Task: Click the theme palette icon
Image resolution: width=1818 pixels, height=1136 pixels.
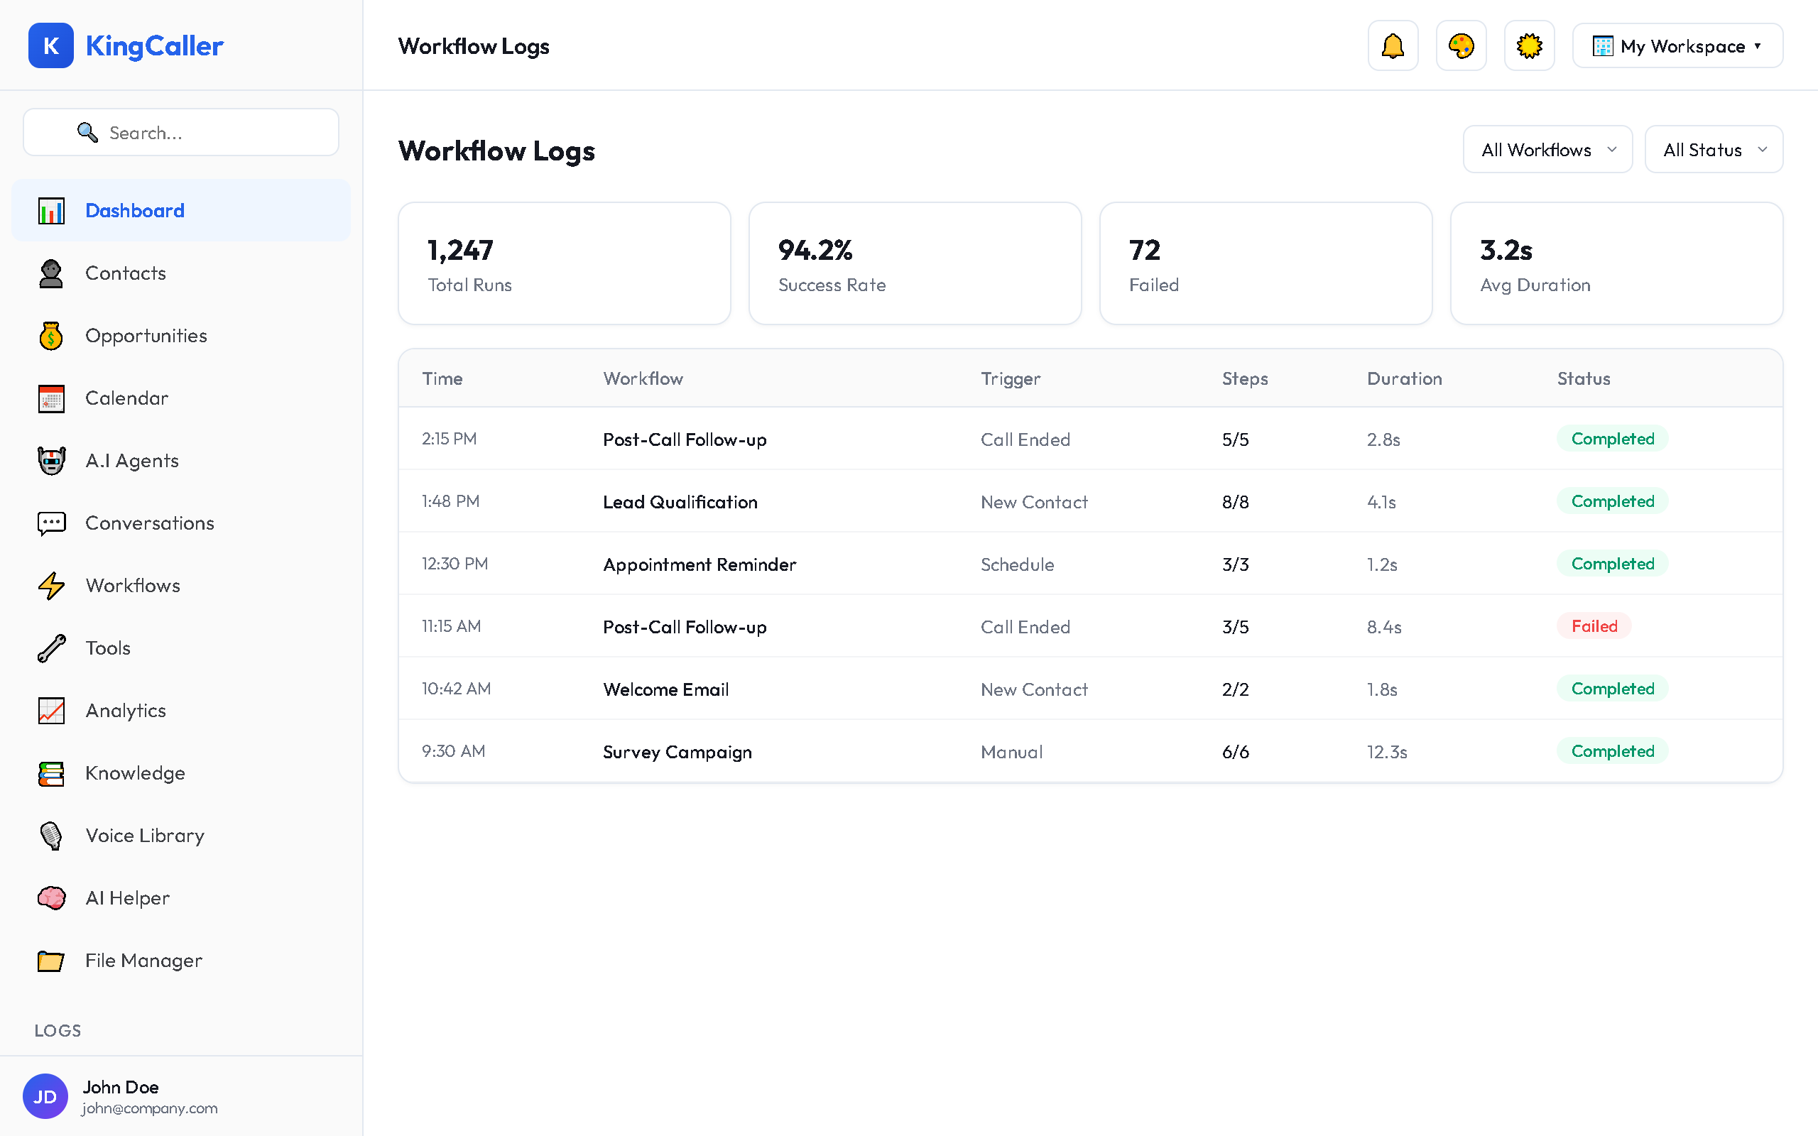Action: pos(1460,46)
